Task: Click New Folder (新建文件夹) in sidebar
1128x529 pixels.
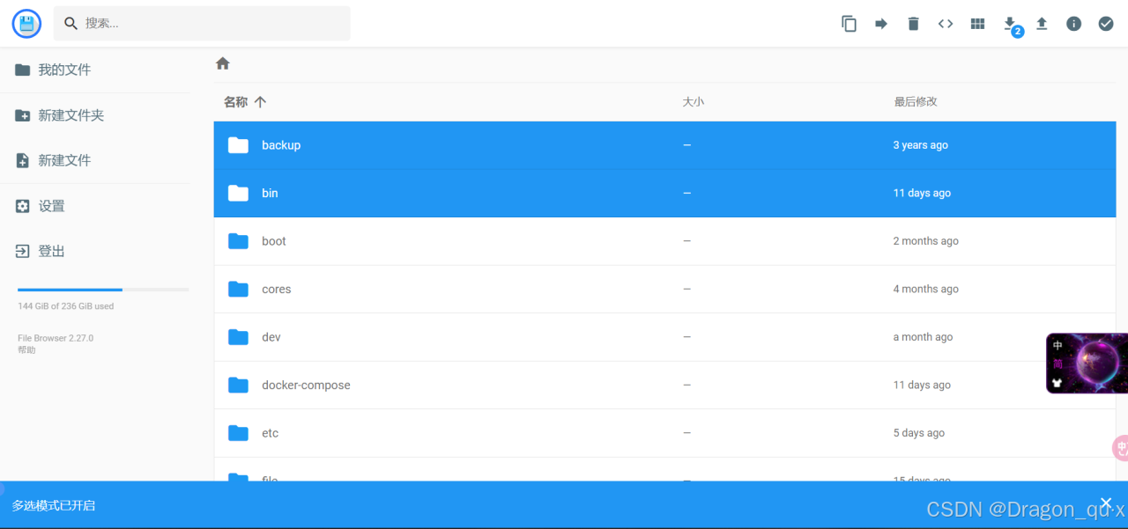Action: point(95,115)
